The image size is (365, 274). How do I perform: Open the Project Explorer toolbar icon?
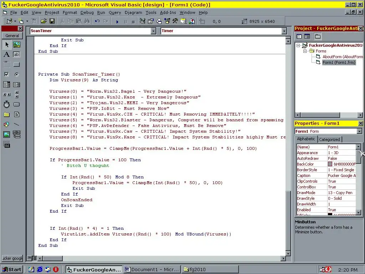[x=143, y=21]
